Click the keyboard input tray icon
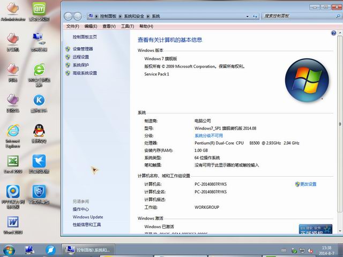 click(284, 251)
